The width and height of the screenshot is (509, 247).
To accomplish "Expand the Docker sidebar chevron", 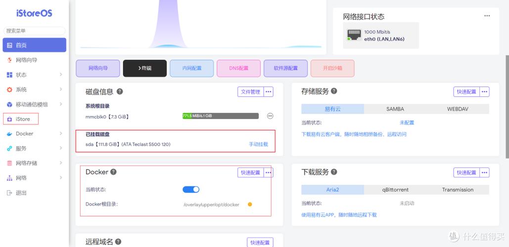I will 61,133.
